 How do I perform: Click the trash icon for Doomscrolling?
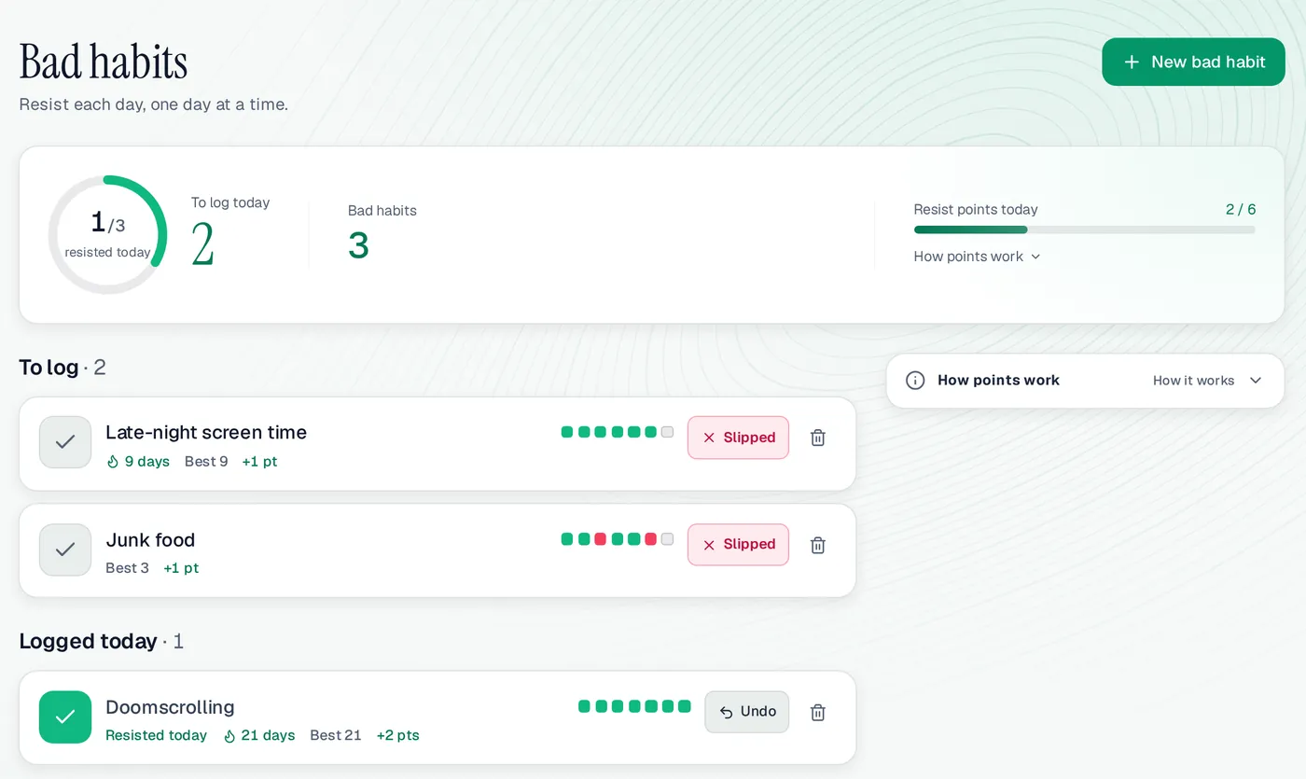click(x=818, y=712)
